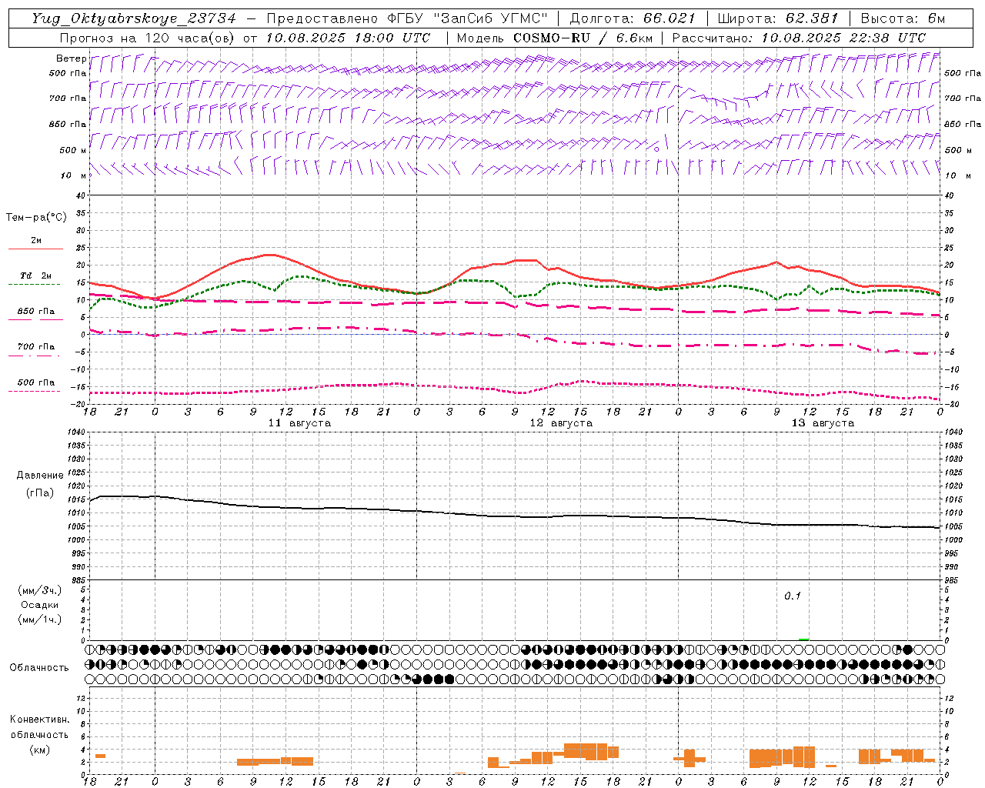The height and width of the screenshot is (788, 985).
Task: Click the Тем-ра(°C) chart label
Action: point(36,218)
